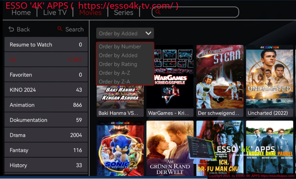Click the Back text label
The width and height of the screenshot is (296, 179).
coord(23,29)
